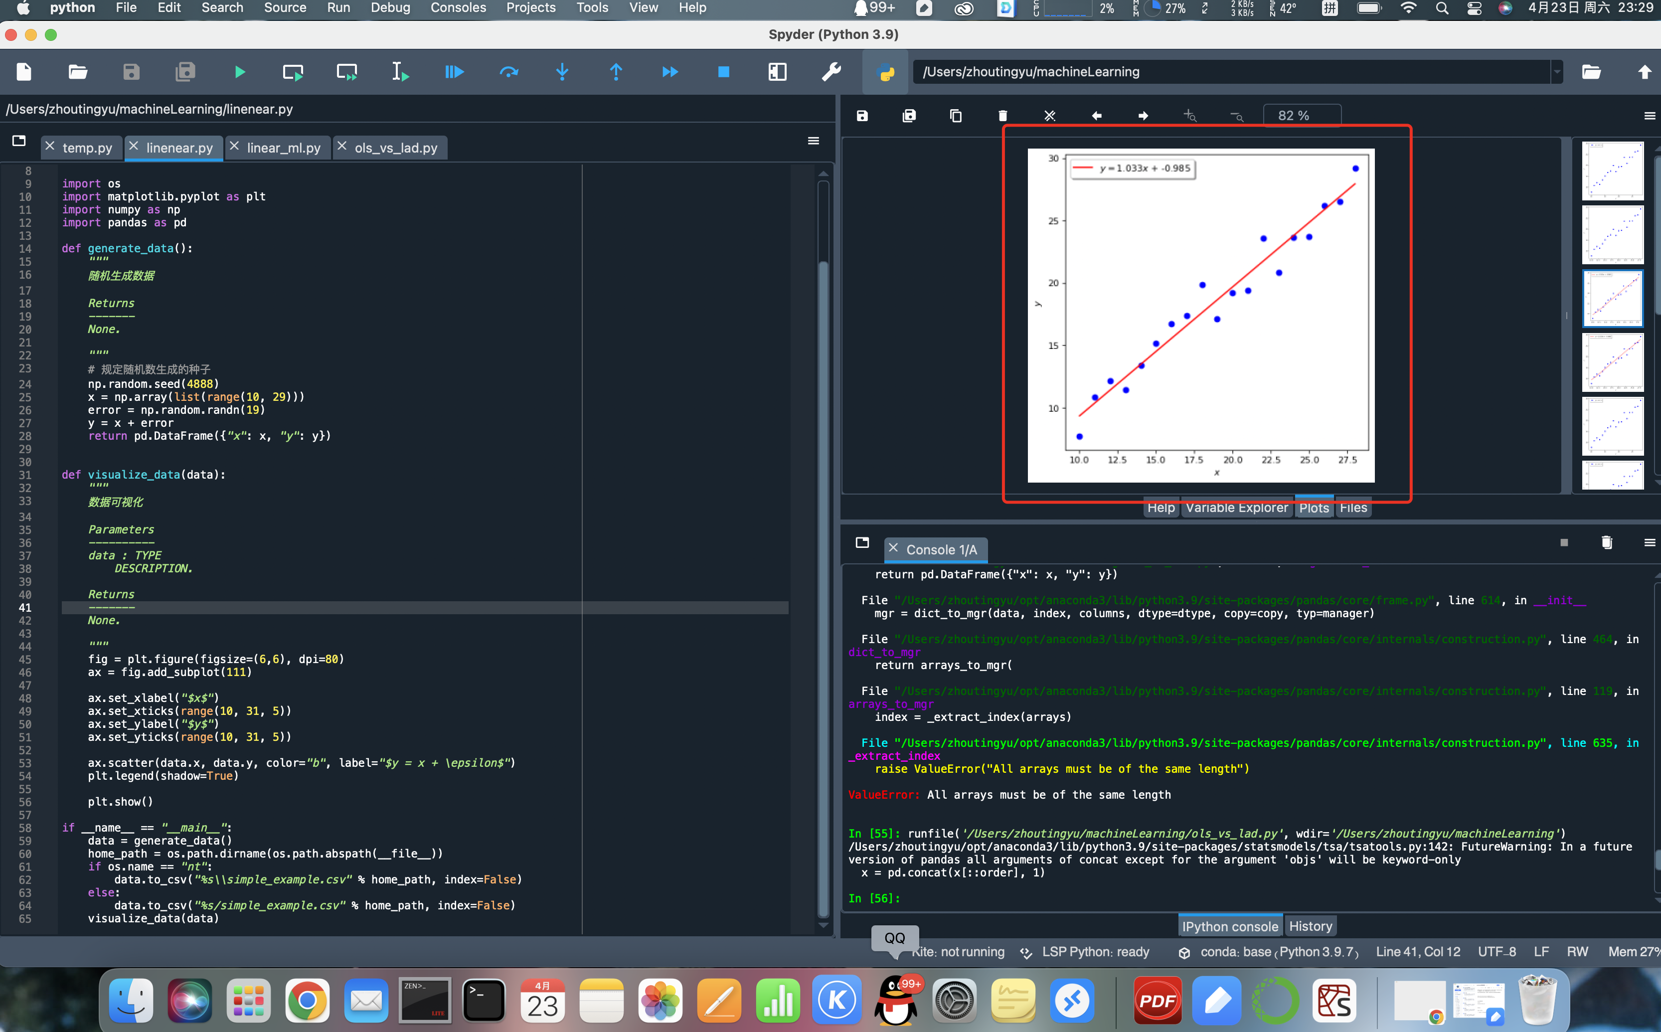Select fourth plot thumbnail
Image resolution: width=1661 pixels, height=1032 pixels.
(x=1613, y=362)
